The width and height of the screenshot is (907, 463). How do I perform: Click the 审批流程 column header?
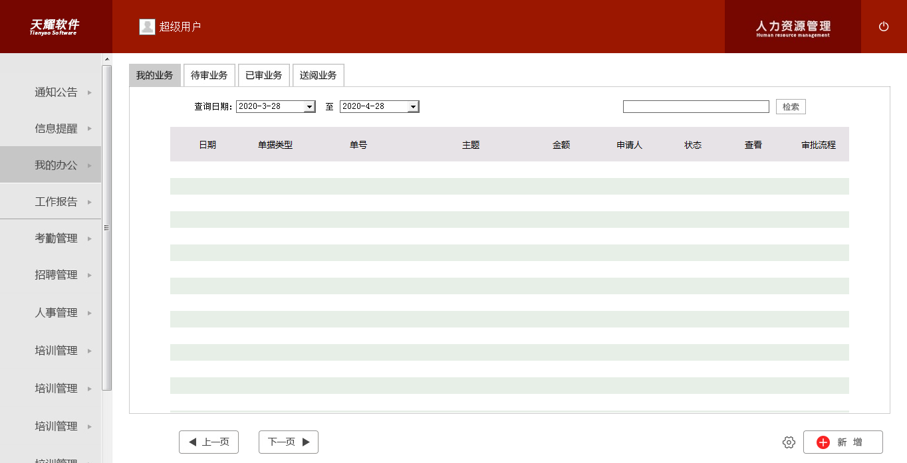pos(819,145)
